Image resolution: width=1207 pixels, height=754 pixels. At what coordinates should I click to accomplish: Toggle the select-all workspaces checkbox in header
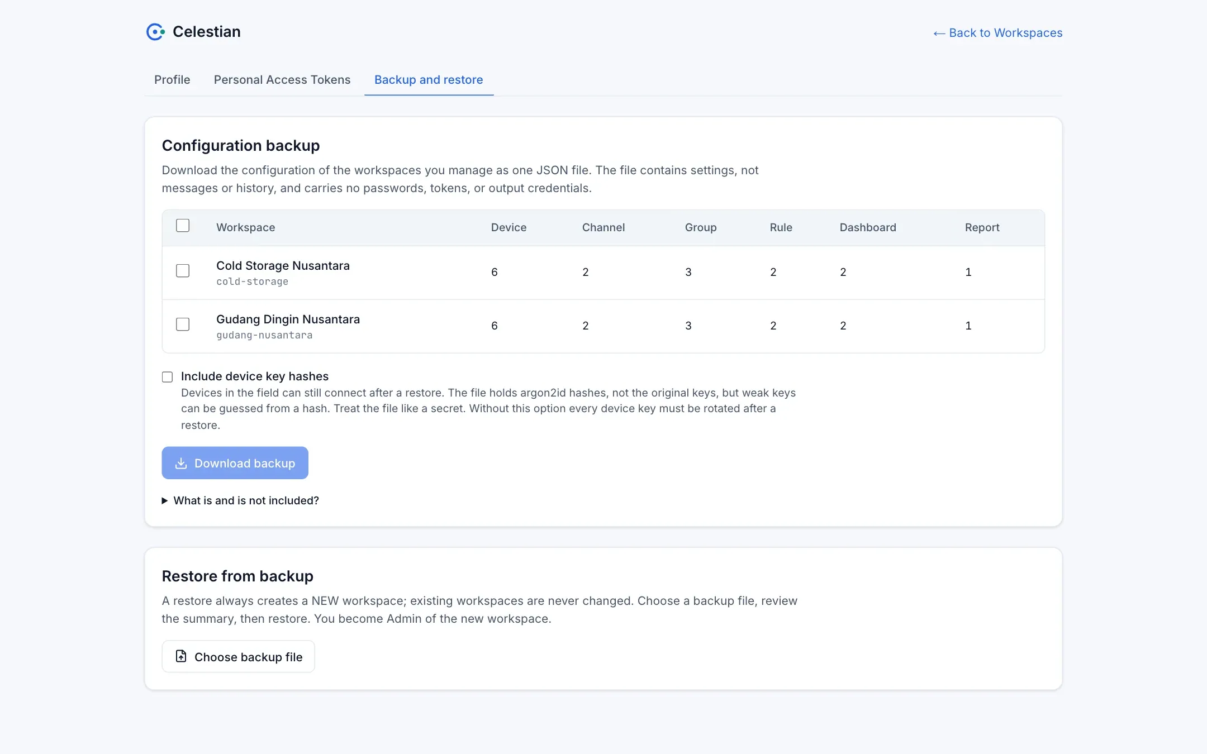(x=183, y=226)
